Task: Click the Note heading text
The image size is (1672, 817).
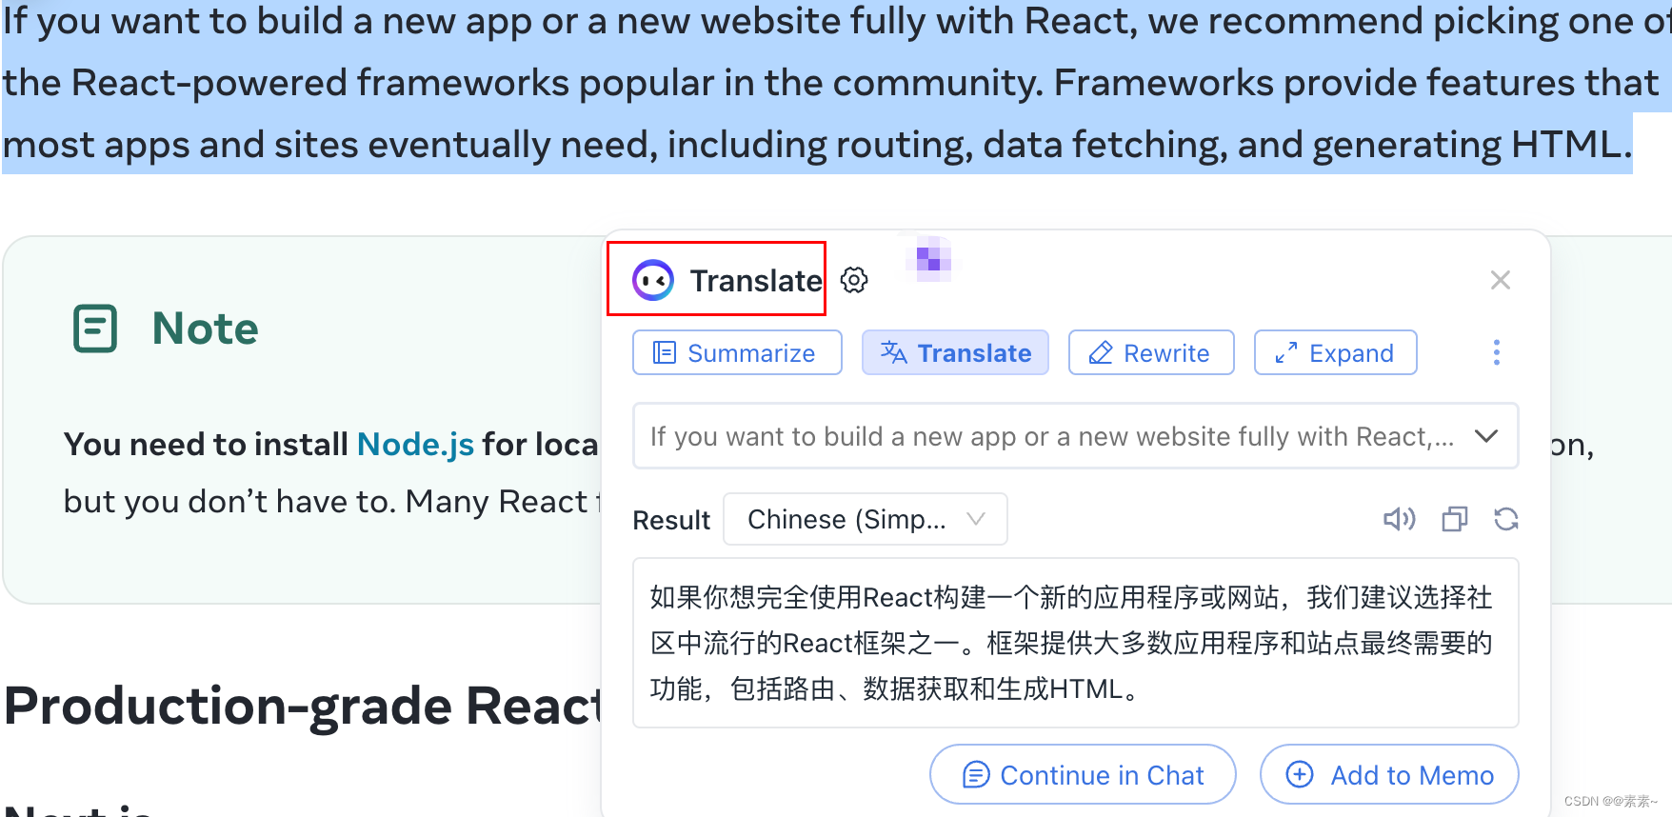Action: point(205,329)
